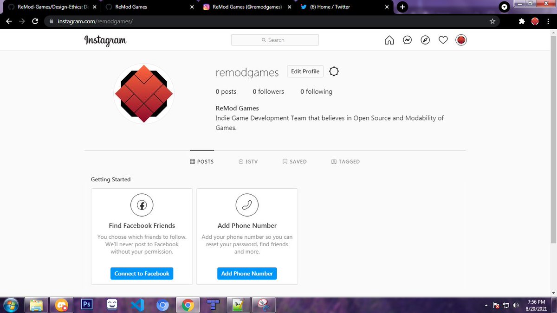
Task: Select the POSTS tab
Action: pos(202,161)
